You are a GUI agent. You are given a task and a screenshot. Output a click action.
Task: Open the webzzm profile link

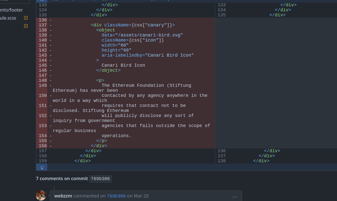tap(63, 196)
